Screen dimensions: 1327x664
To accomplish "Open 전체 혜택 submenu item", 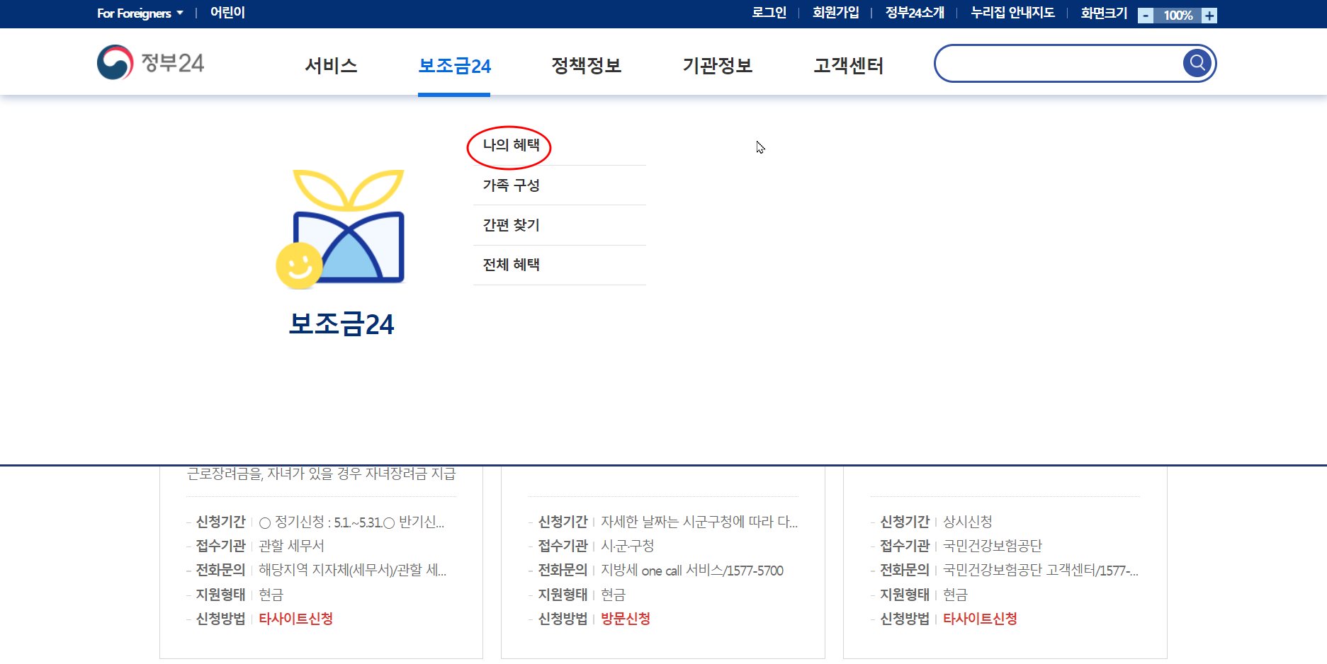I will [511, 265].
